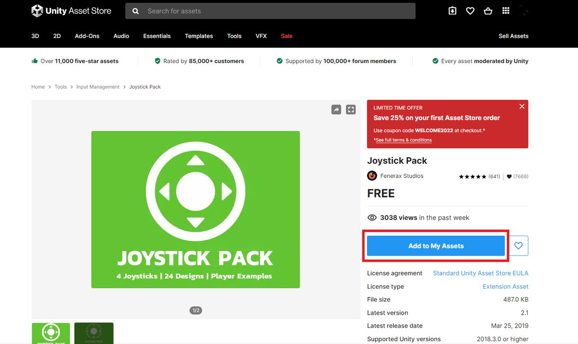Click the Fenerax Studios publisher icon

[x=371, y=175]
